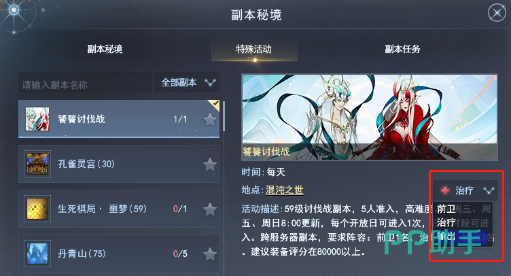Toggle favorite star for 生死棋局·噩梦

click(209, 209)
